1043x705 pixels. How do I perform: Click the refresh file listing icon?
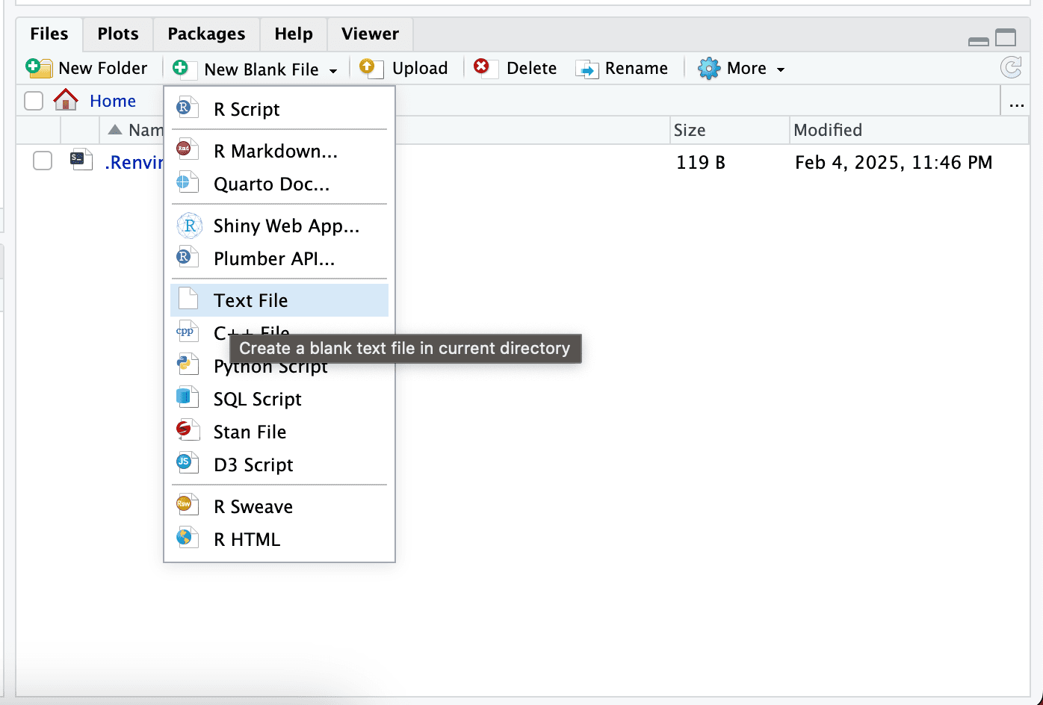tap(1011, 68)
